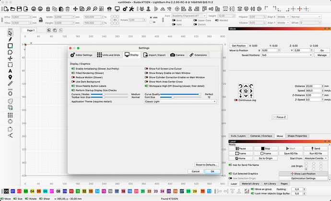Open the Extensions tab
This screenshot has height=201, width=331.
pyautogui.click(x=198, y=55)
